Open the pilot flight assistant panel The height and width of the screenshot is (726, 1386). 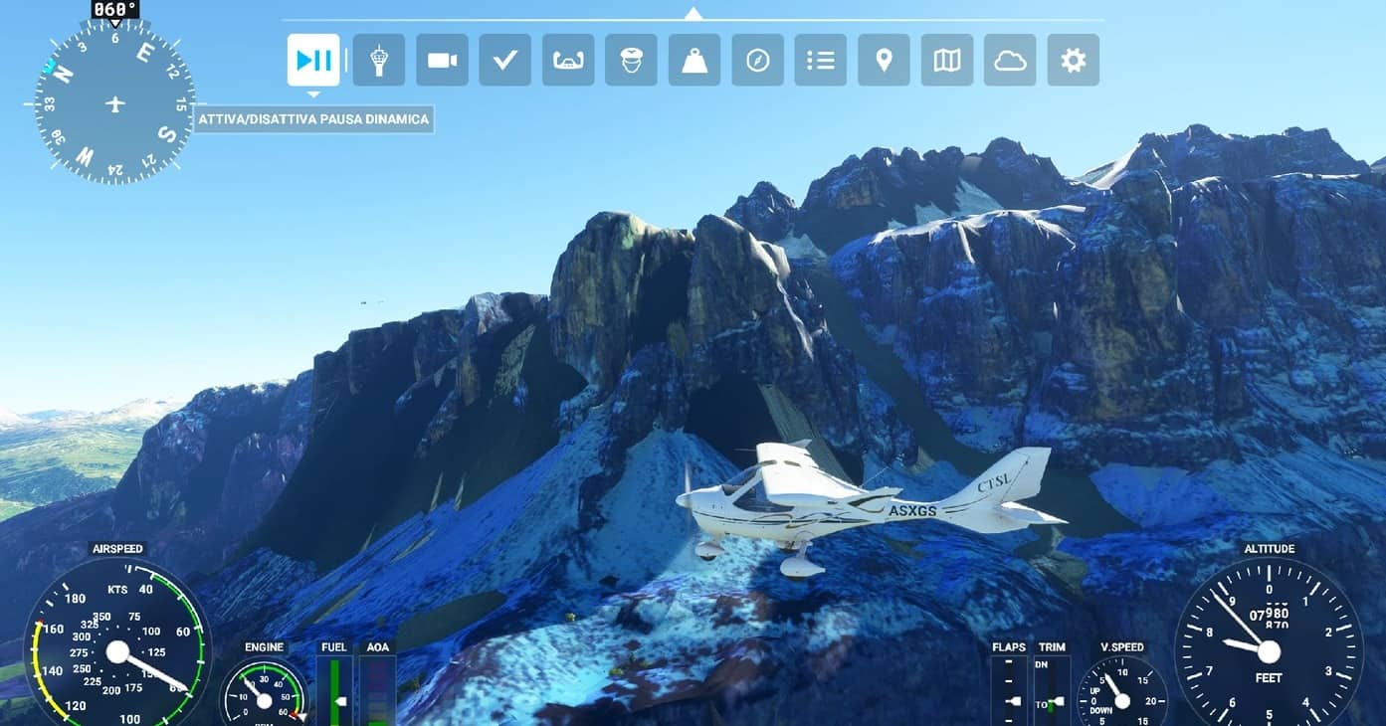[x=631, y=60]
